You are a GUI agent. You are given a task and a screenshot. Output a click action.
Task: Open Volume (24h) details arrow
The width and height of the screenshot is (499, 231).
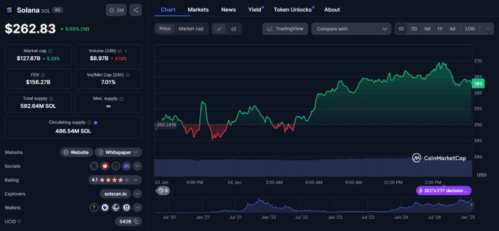pos(126,51)
